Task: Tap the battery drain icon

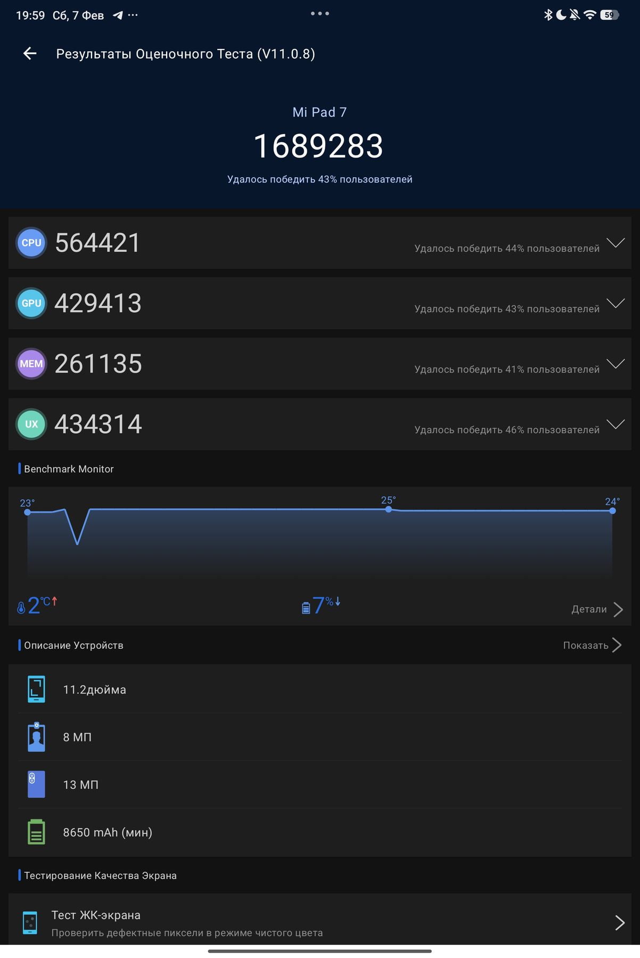Action: tap(306, 607)
